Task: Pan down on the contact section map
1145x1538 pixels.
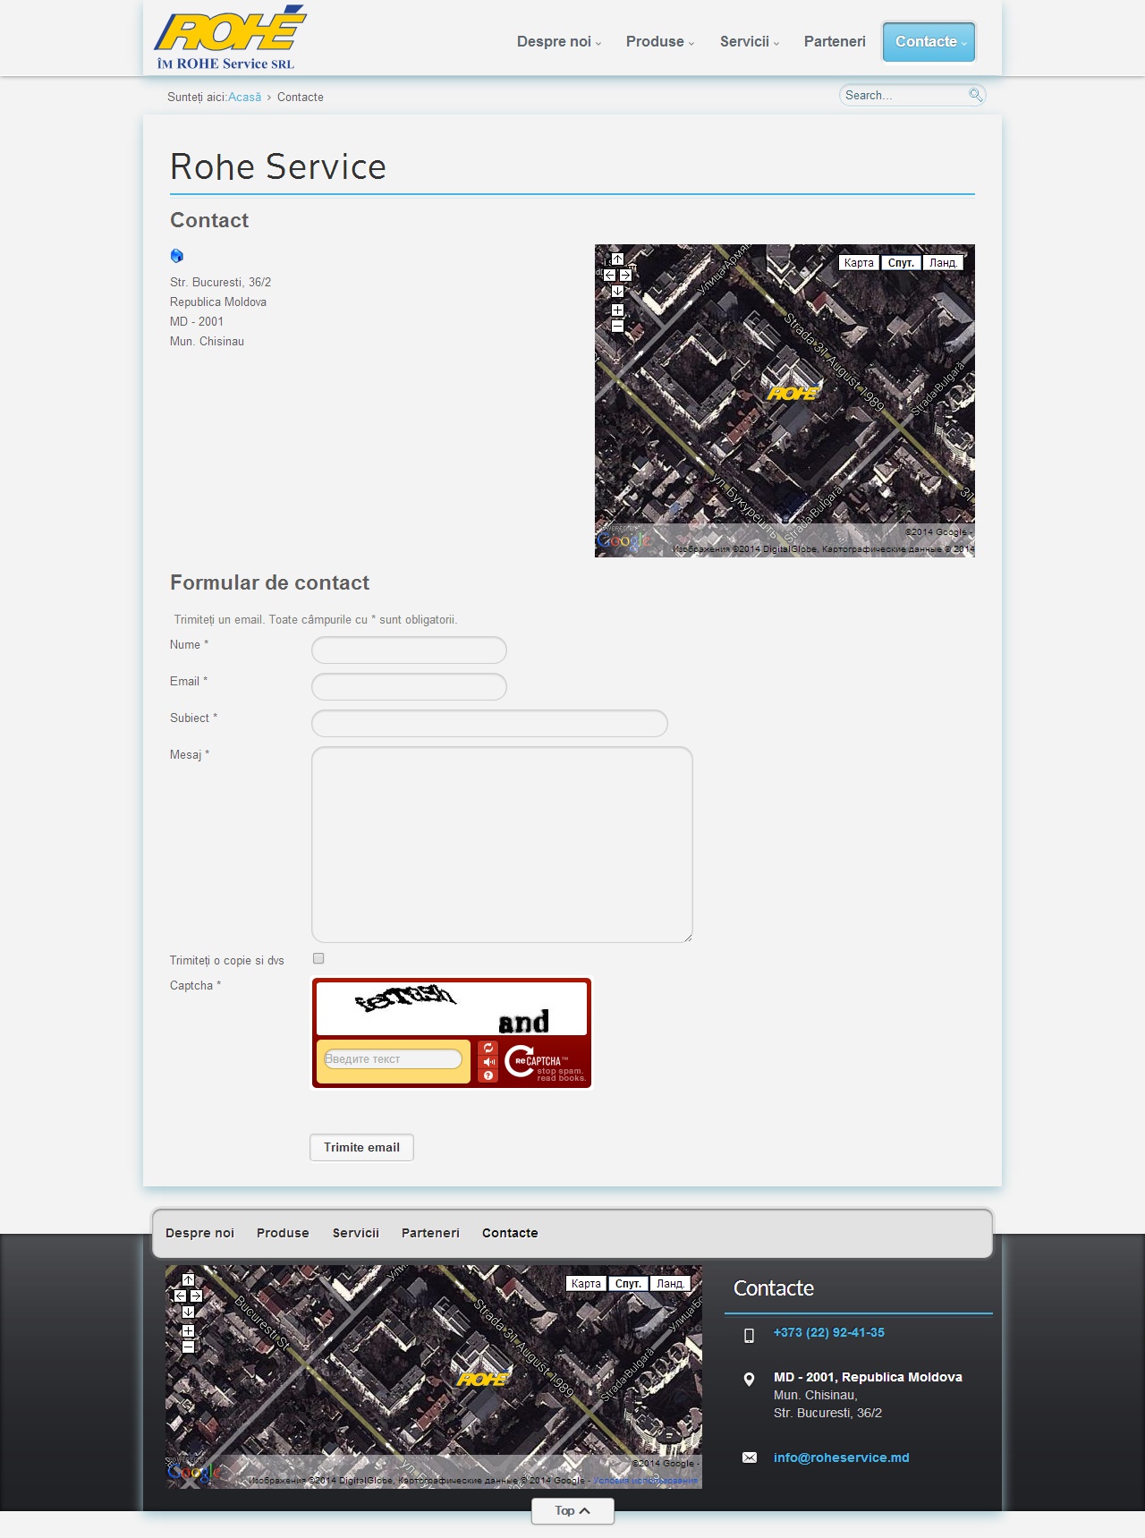Action: coord(617,292)
